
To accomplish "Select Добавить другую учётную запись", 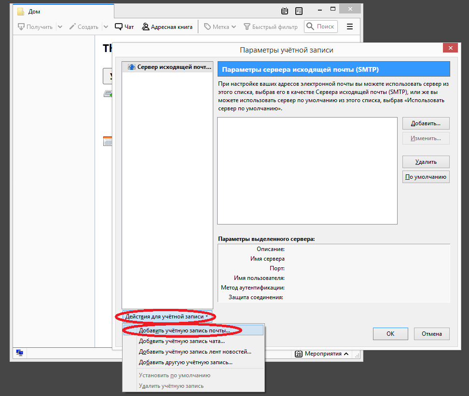I will coord(186,362).
